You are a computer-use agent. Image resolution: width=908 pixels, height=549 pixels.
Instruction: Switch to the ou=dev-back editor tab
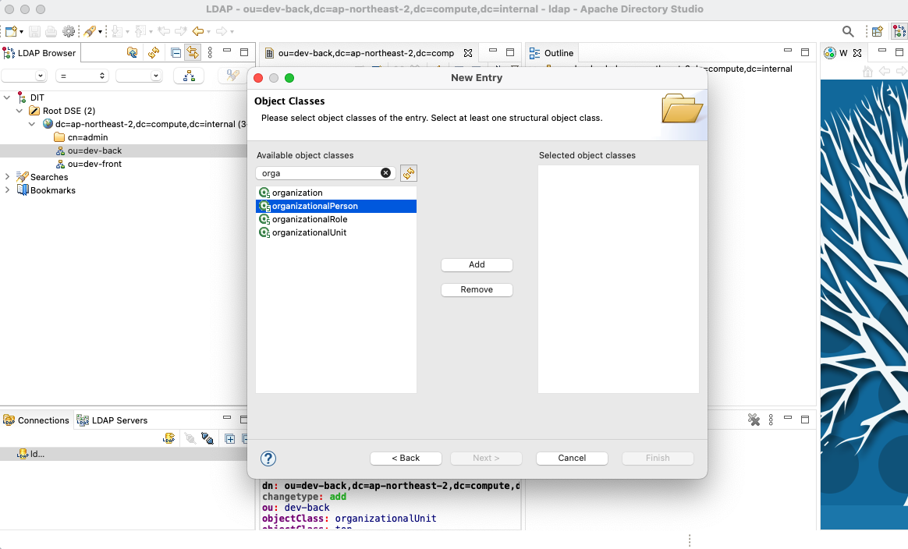click(x=365, y=53)
